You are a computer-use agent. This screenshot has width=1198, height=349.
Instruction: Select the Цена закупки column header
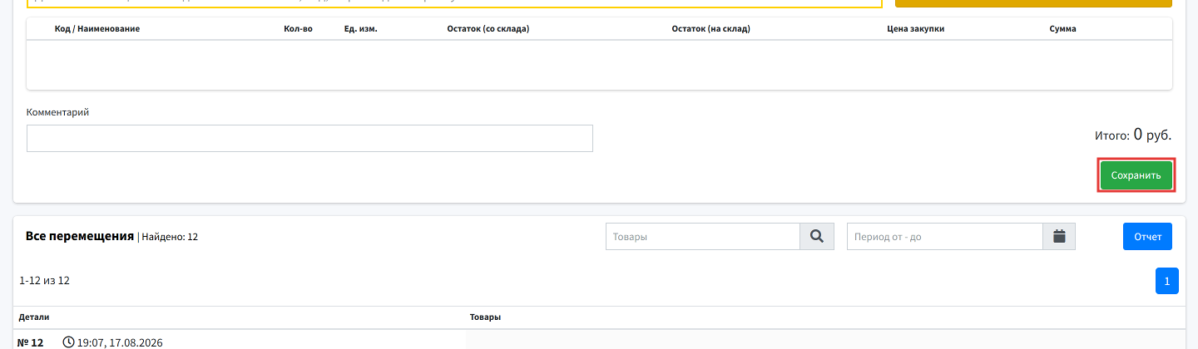point(916,29)
